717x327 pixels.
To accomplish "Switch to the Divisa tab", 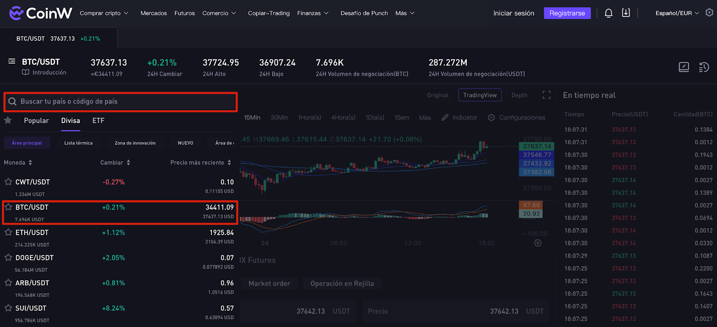I will click(70, 120).
